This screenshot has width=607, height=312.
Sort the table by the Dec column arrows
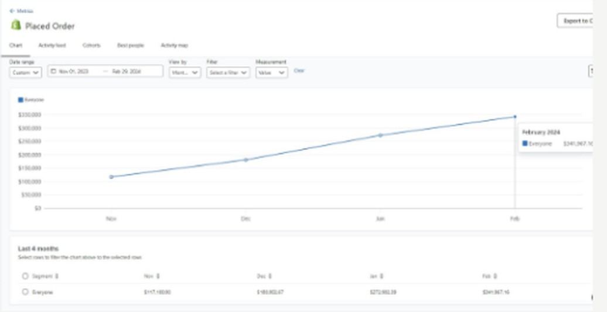coord(270,276)
